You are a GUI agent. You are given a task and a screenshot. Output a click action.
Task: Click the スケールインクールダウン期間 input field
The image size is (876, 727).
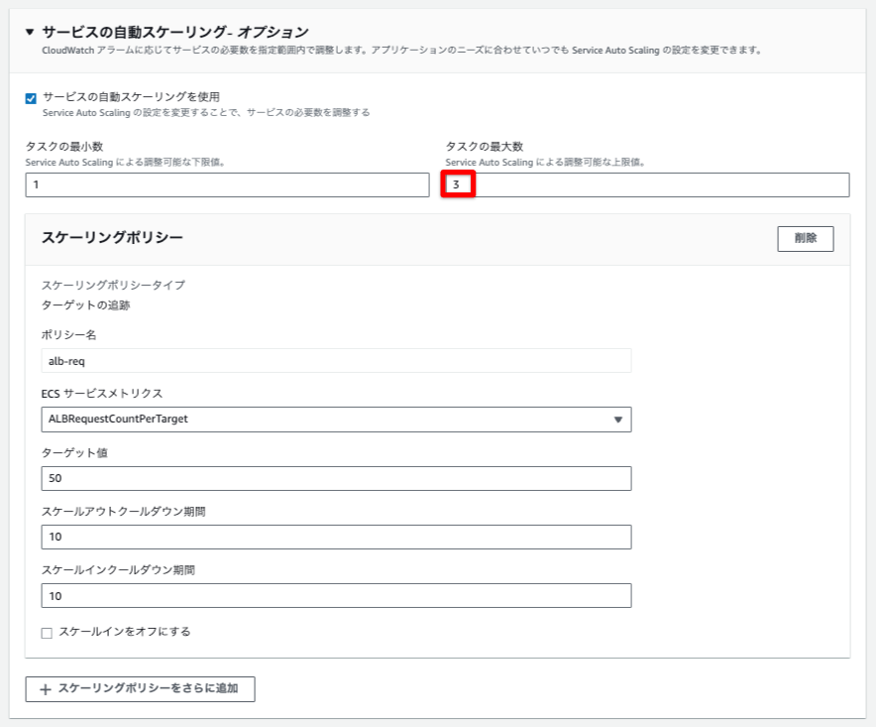coord(336,595)
